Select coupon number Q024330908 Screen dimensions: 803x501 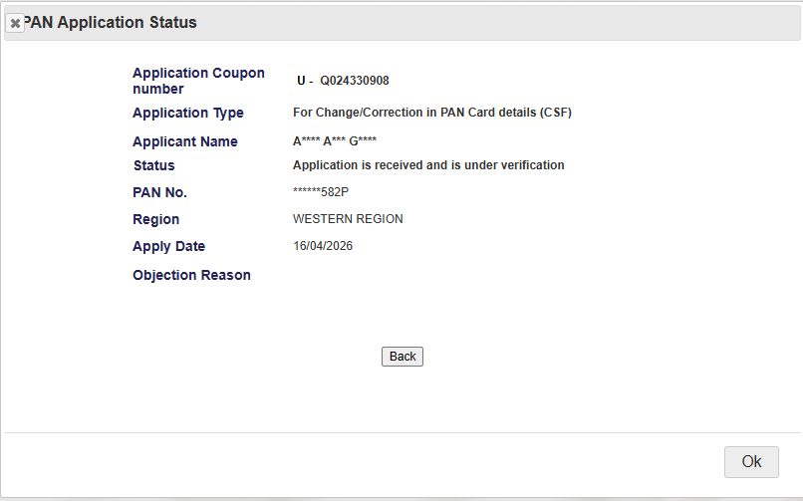click(355, 81)
